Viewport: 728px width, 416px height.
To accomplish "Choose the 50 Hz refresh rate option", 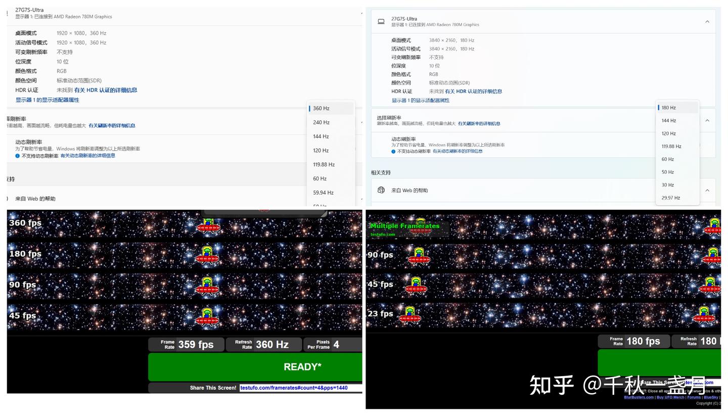I will (x=677, y=172).
